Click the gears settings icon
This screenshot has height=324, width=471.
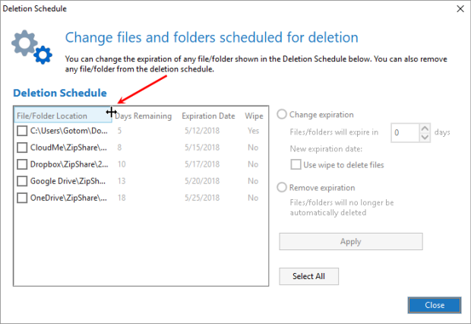coord(32,46)
